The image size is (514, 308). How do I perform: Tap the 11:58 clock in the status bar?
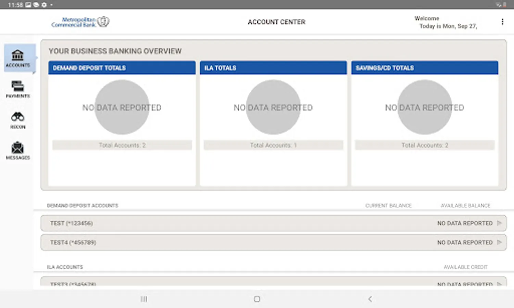(15, 5)
